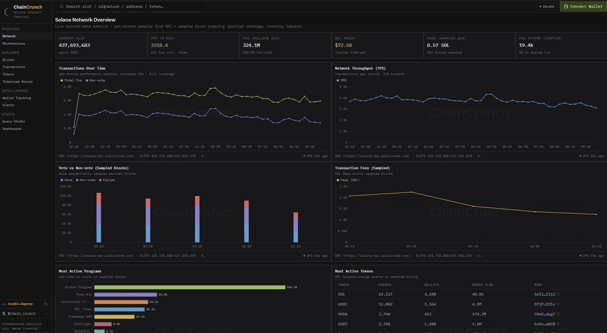Viewport: 607px width, 333px height.
Task: Open Dashboards under Studio
Action: pyautogui.click(x=26, y=129)
